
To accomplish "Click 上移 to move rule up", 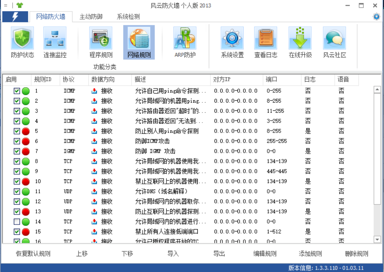I will click(x=82, y=254).
